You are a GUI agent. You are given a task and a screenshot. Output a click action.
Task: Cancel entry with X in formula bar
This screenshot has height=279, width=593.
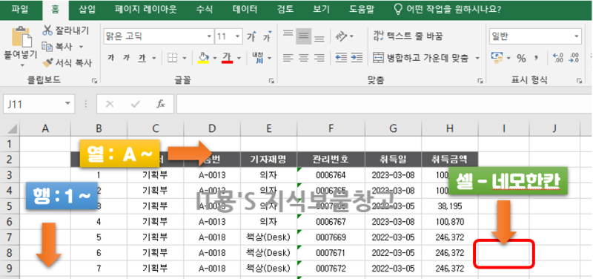[x=110, y=104]
